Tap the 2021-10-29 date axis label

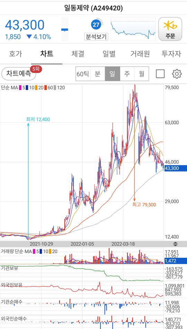point(42,244)
